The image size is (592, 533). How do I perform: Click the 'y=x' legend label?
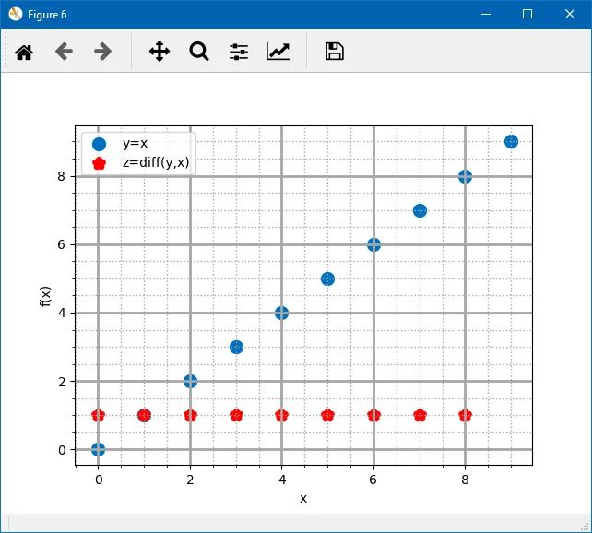click(x=135, y=144)
